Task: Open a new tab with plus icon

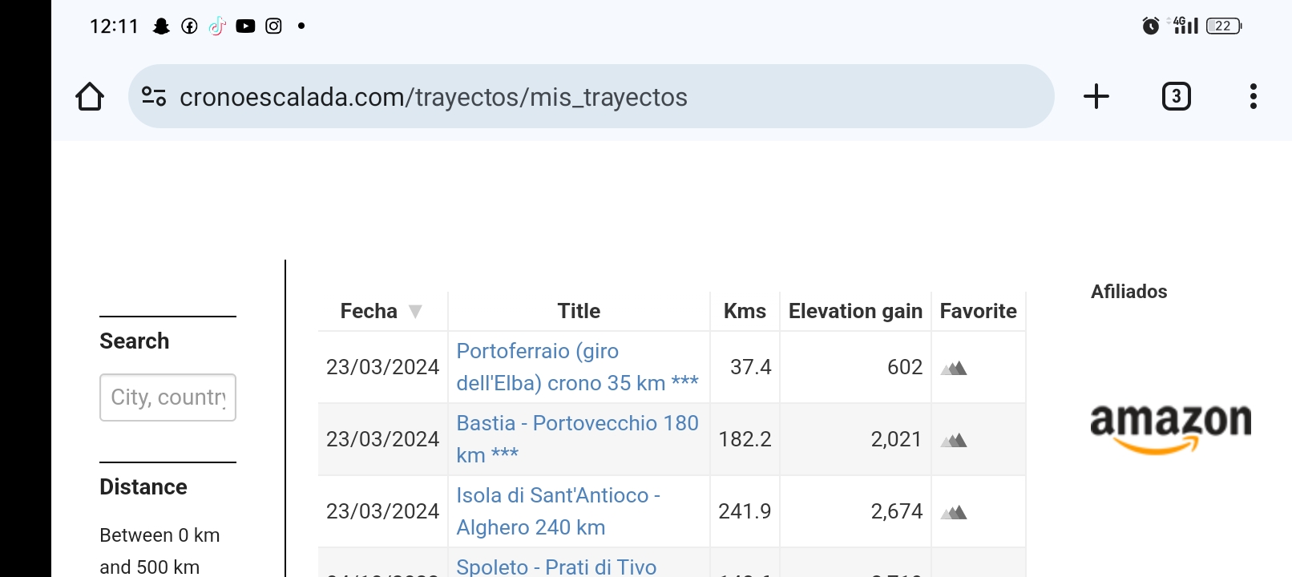Action: coord(1096,96)
